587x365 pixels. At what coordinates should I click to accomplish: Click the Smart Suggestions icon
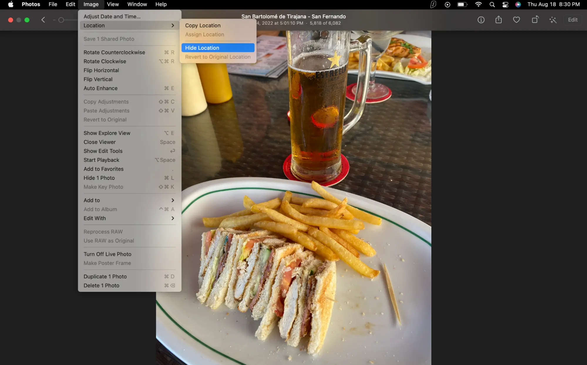(553, 20)
